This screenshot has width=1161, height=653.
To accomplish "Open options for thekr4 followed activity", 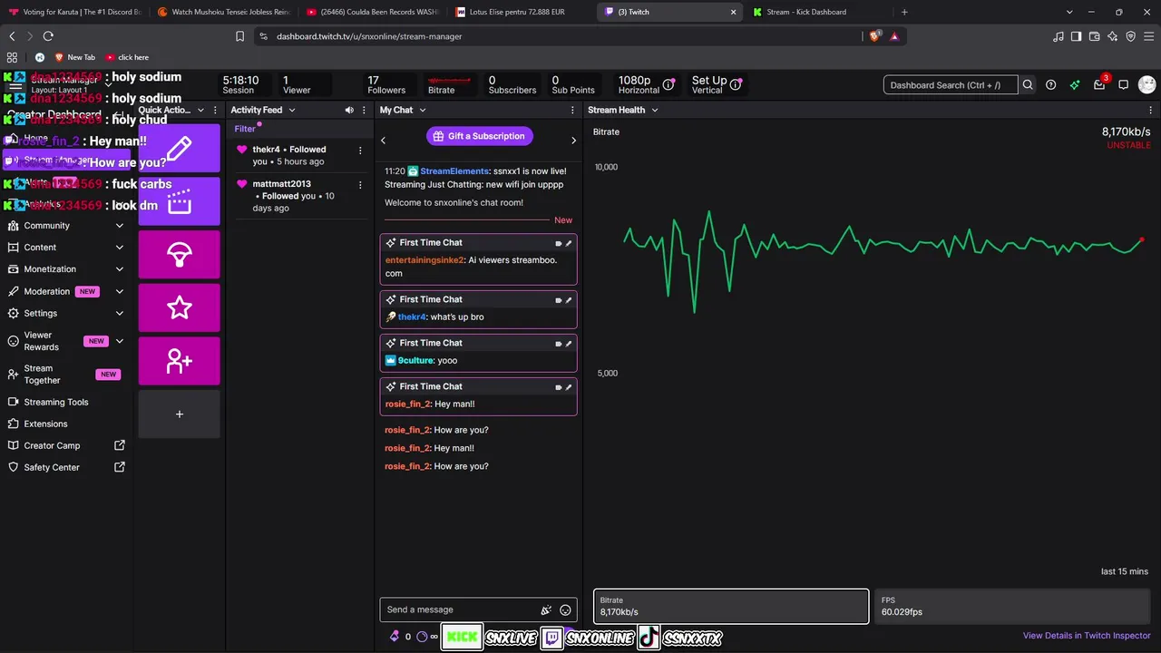I will pyautogui.click(x=360, y=151).
